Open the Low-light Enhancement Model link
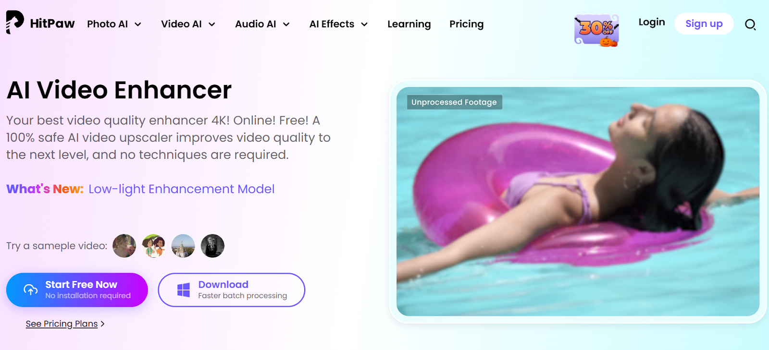 pyautogui.click(x=181, y=189)
